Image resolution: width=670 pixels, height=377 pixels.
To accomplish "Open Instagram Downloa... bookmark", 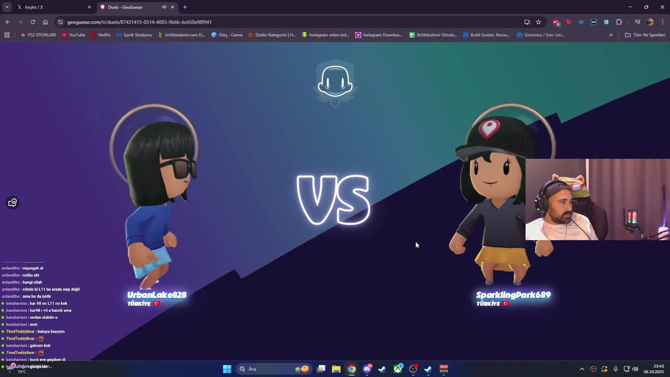I will 379,35.
